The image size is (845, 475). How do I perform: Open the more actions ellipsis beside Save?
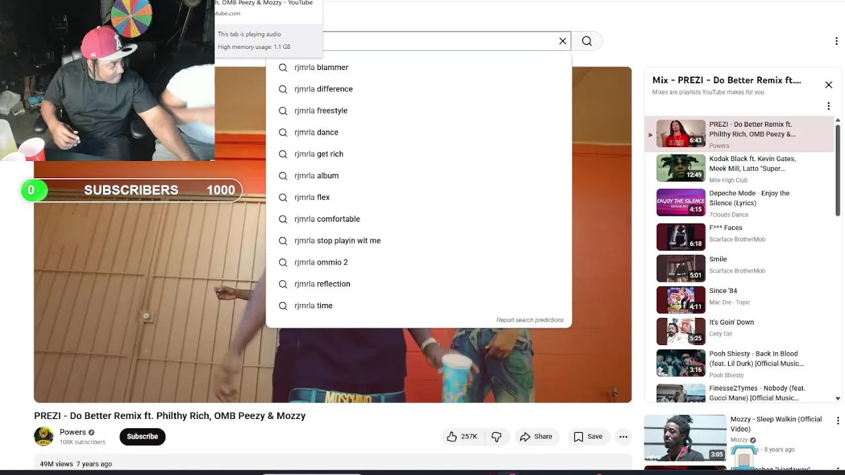click(623, 437)
